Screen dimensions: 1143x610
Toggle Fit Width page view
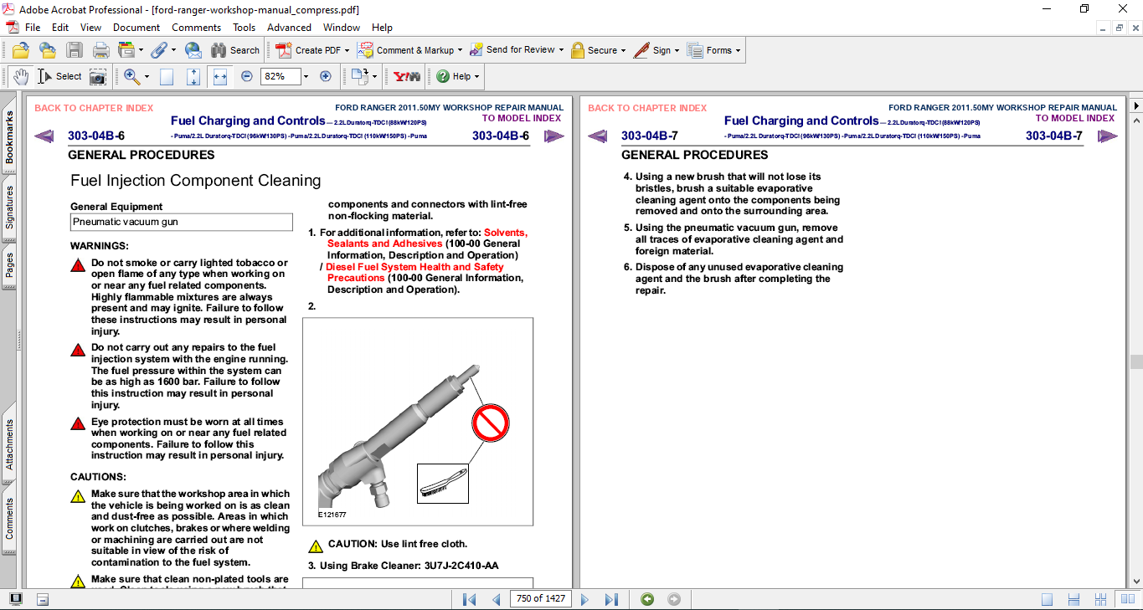220,76
